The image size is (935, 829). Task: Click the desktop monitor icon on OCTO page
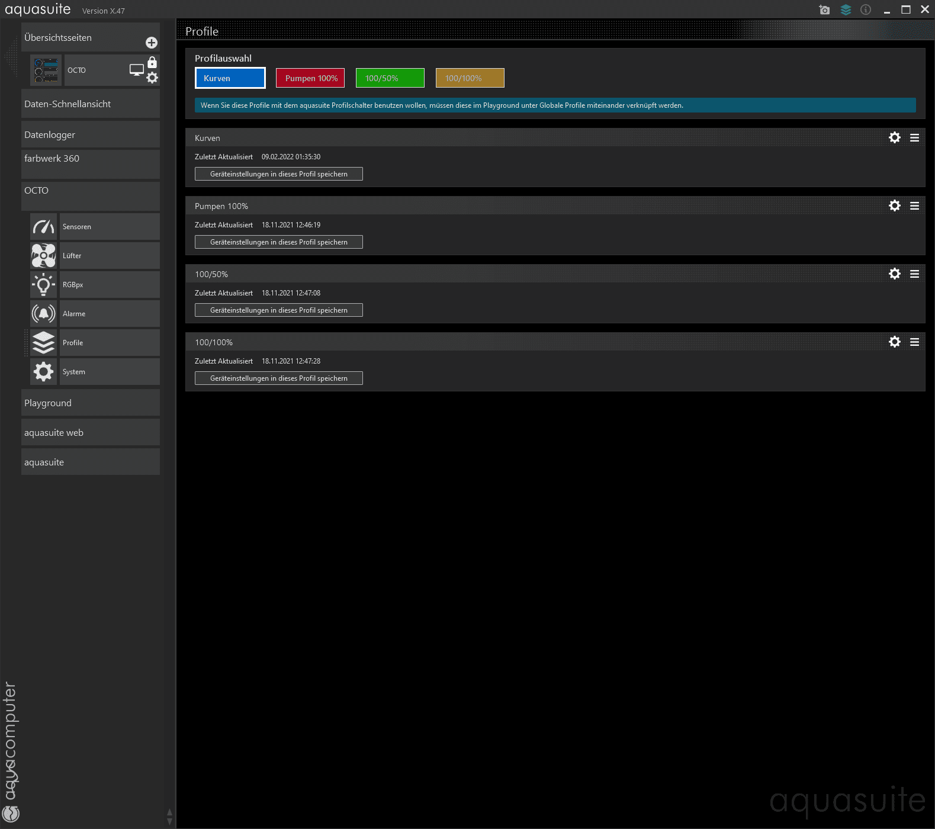137,70
